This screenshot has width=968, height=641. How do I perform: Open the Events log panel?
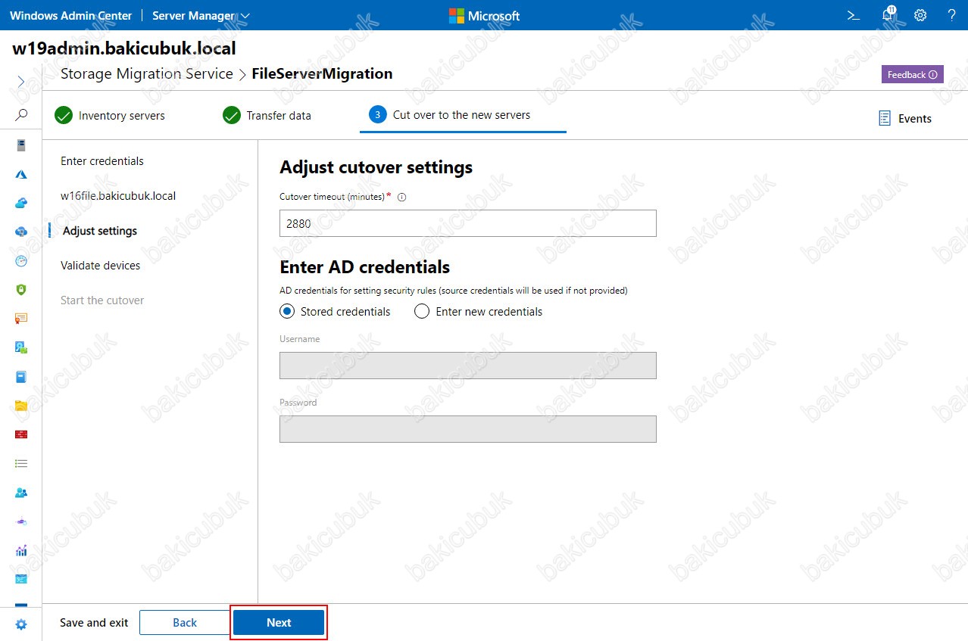tap(905, 118)
